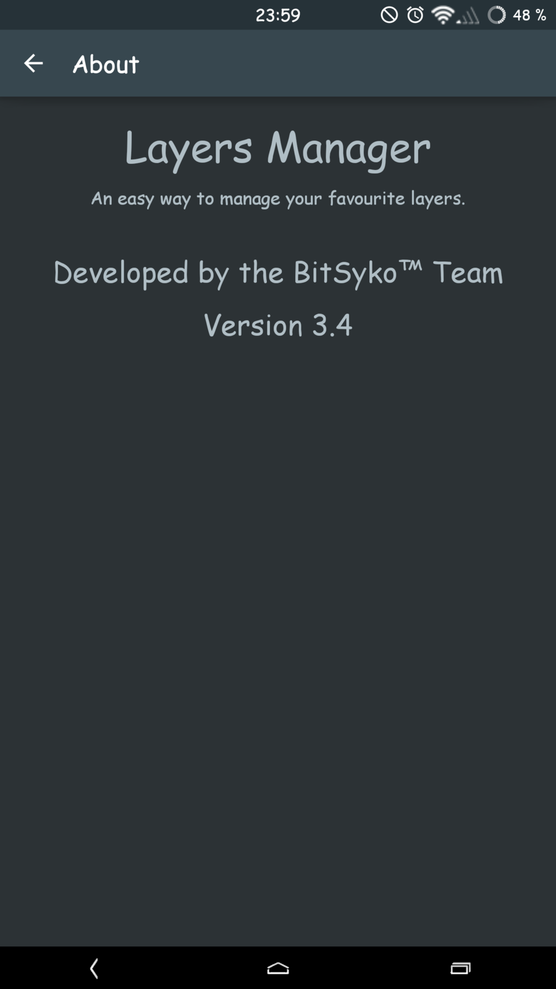Image resolution: width=556 pixels, height=989 pixels.
Task: Tap the do-not-disturb icon in status bar
Action: [x=389, y=15]
